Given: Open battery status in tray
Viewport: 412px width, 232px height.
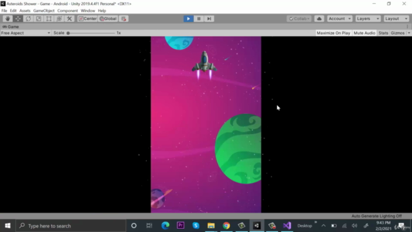Looking at the screenshot, I should click(x=333, y=226).
